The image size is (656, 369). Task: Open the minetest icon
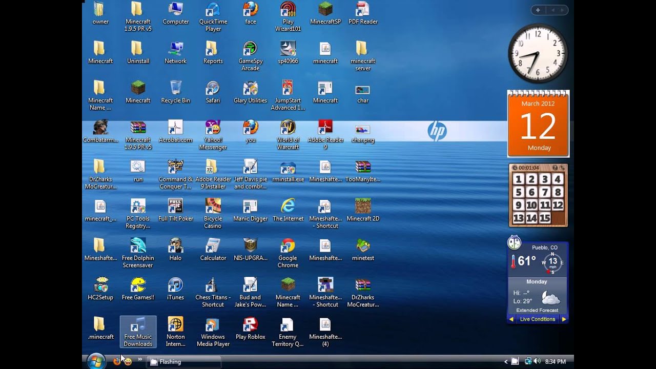point(363,250)
